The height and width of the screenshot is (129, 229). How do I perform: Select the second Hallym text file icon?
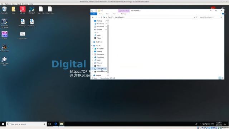(50, 10)
